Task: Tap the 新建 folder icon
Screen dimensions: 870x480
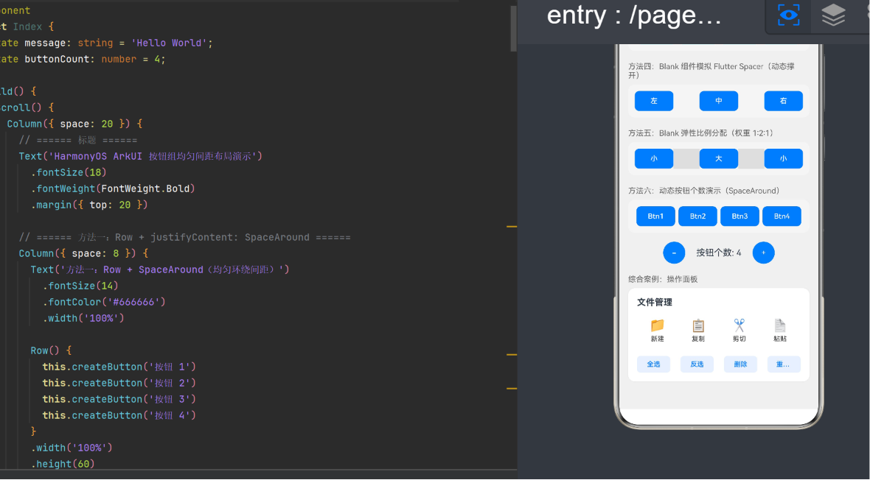Action: [658, 325]
